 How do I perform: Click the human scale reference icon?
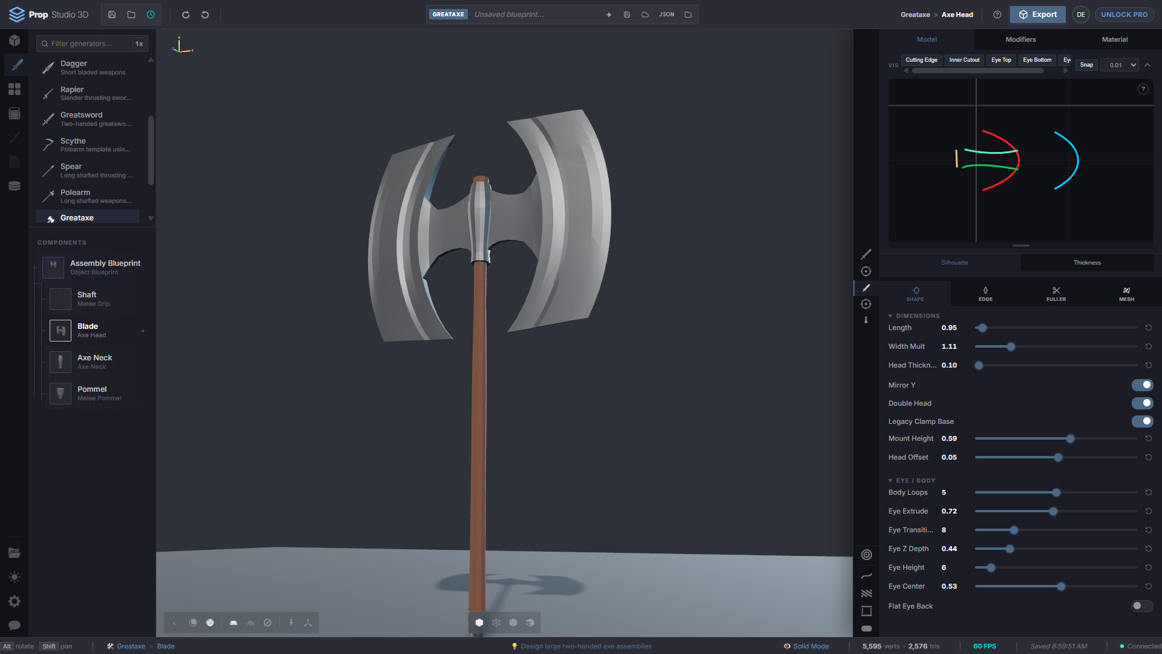click(x=291, y=623)
